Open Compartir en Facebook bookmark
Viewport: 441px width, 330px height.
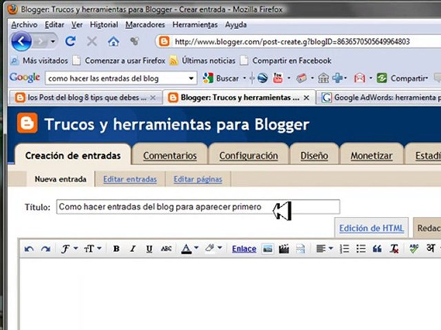click(x=286, y=60)
